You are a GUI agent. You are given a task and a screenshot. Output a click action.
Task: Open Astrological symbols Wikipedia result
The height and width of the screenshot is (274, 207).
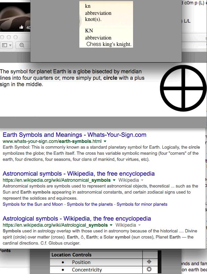tap(77, 219)
